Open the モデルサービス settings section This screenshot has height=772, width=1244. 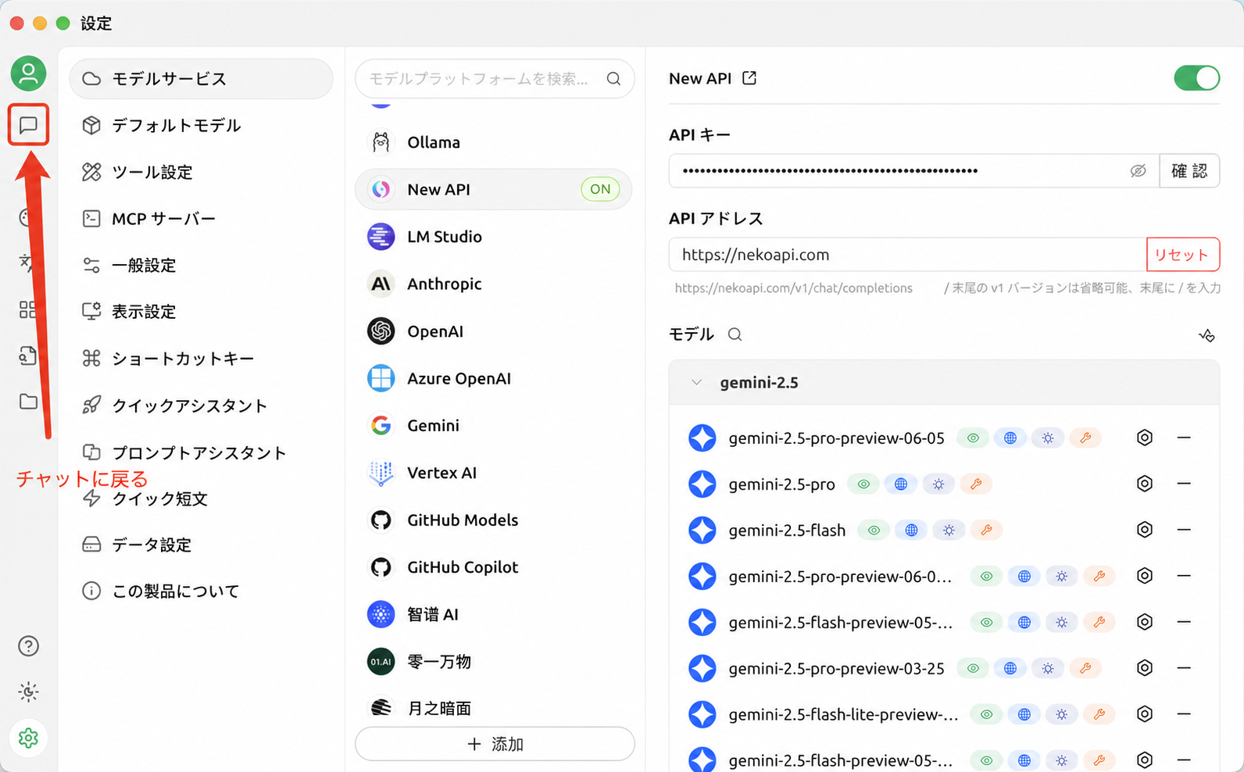pos(202,79)
